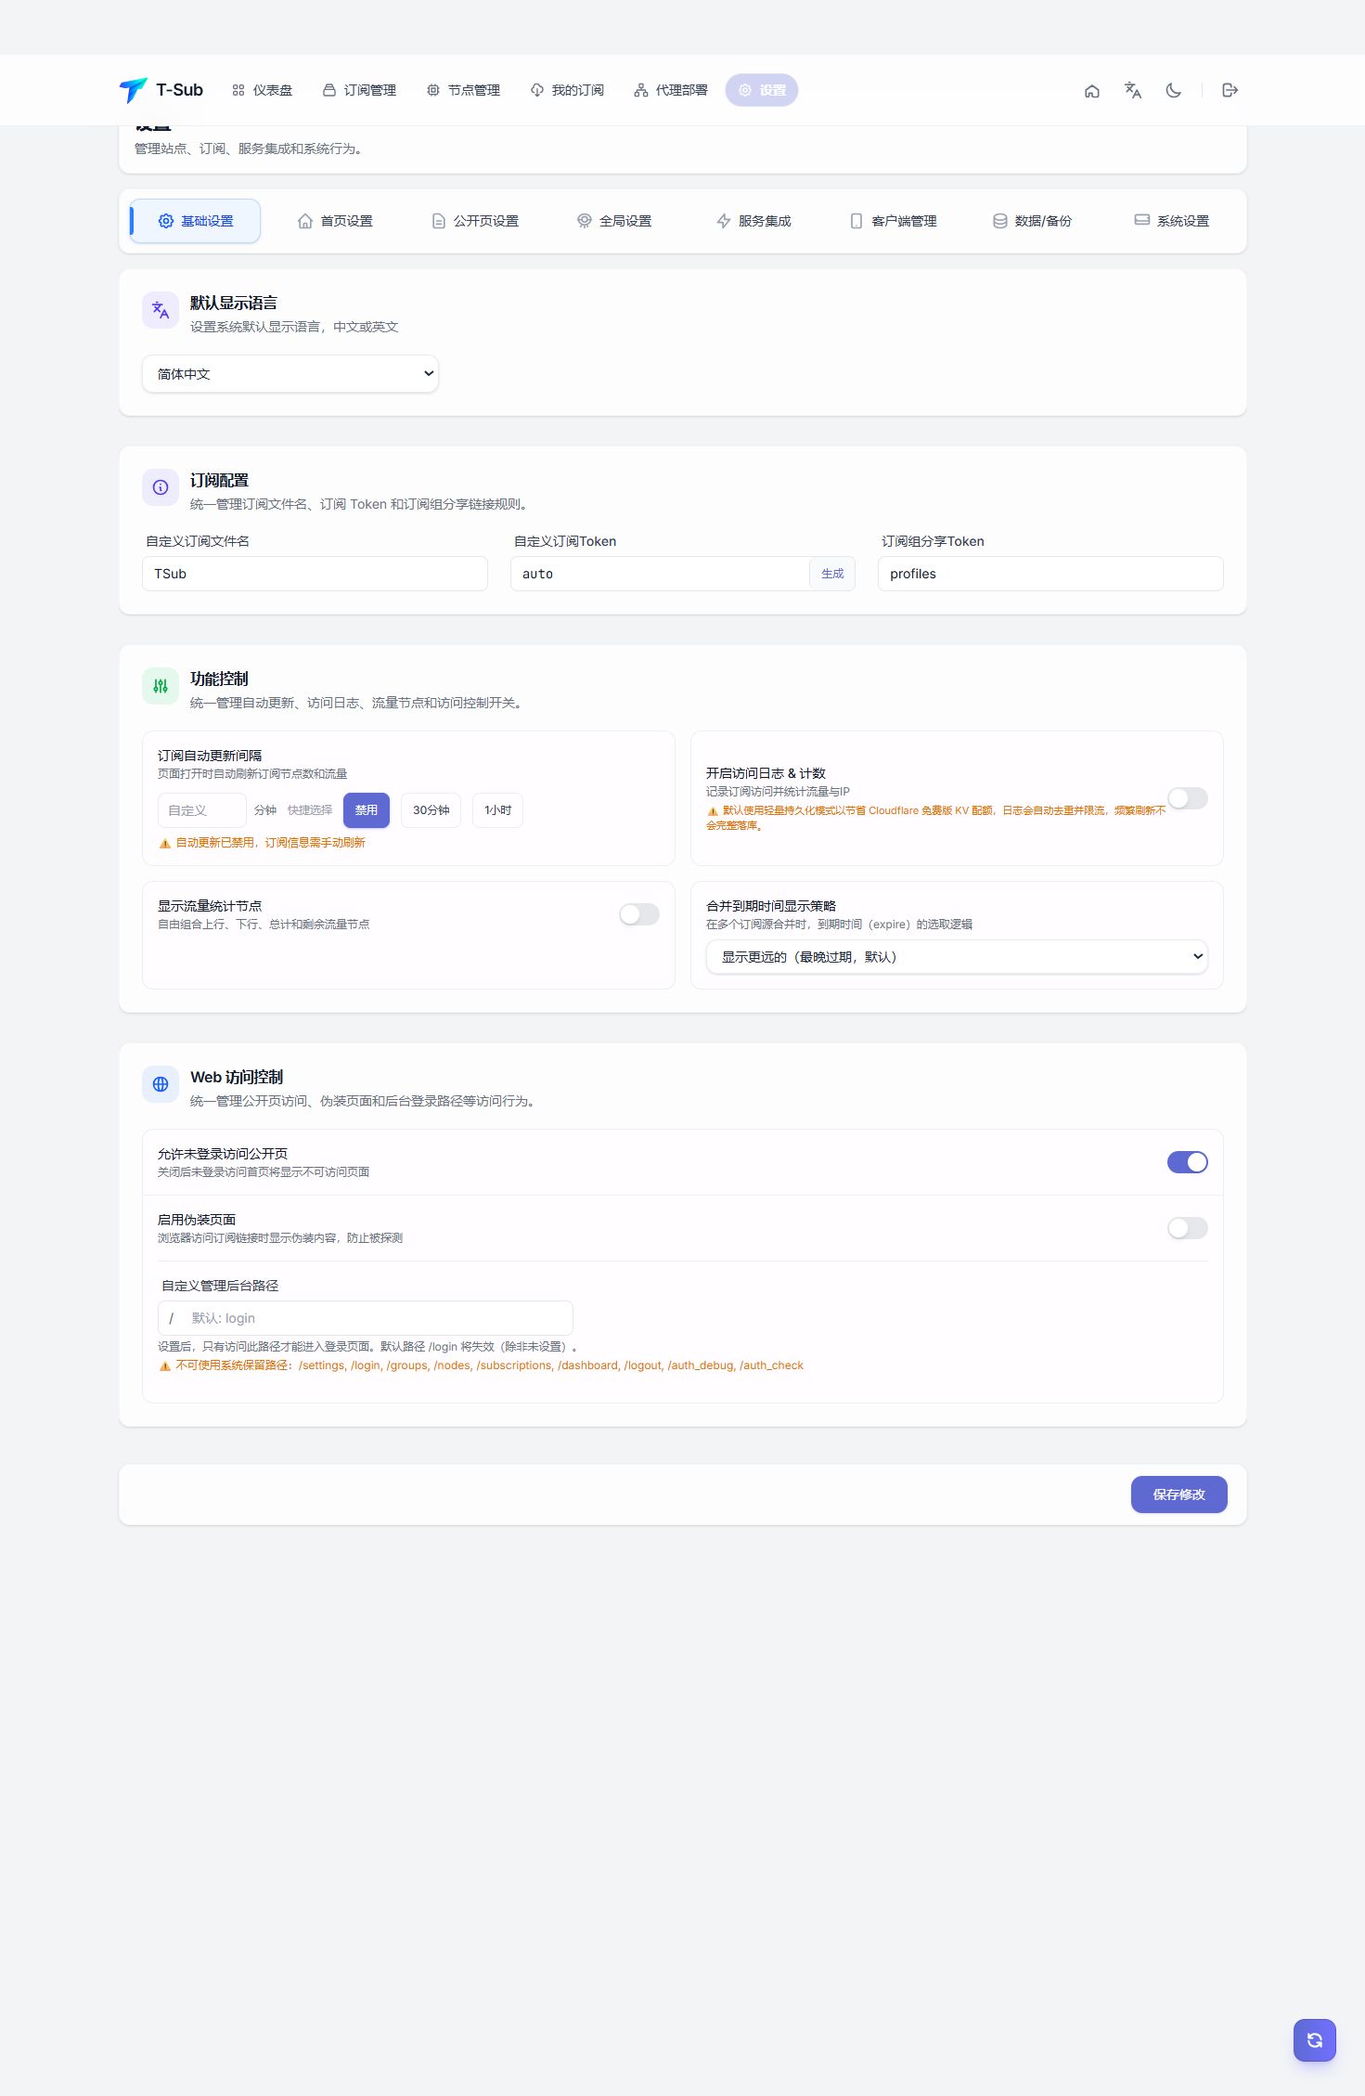Toggle 显示流量统计节点 switch
The width and height of the screenshot is (1365, 2096).
point(639,914)
